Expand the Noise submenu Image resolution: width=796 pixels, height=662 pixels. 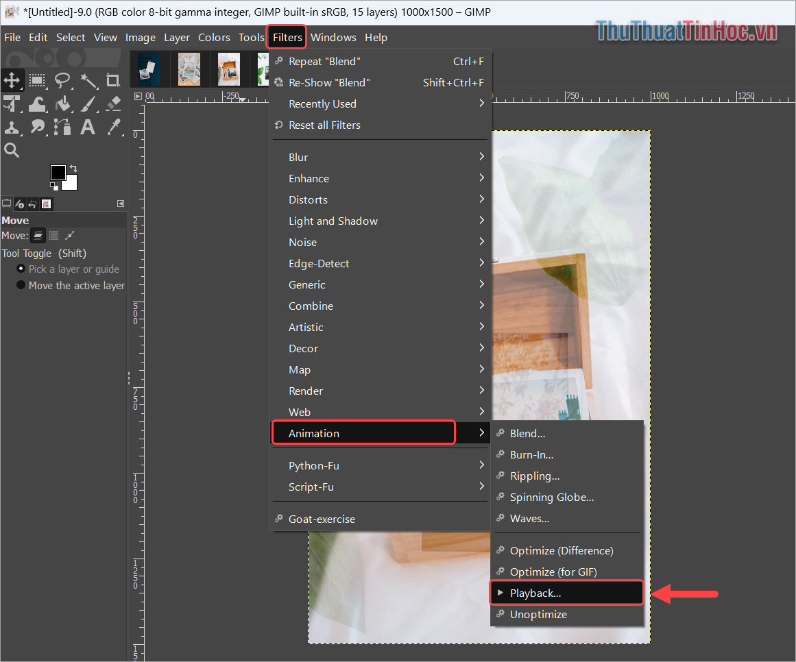coord(380,243)
